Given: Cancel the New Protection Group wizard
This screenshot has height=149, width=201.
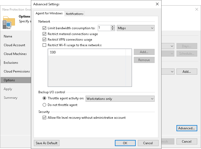Looking at the screenshot, I should coord(187,142).
